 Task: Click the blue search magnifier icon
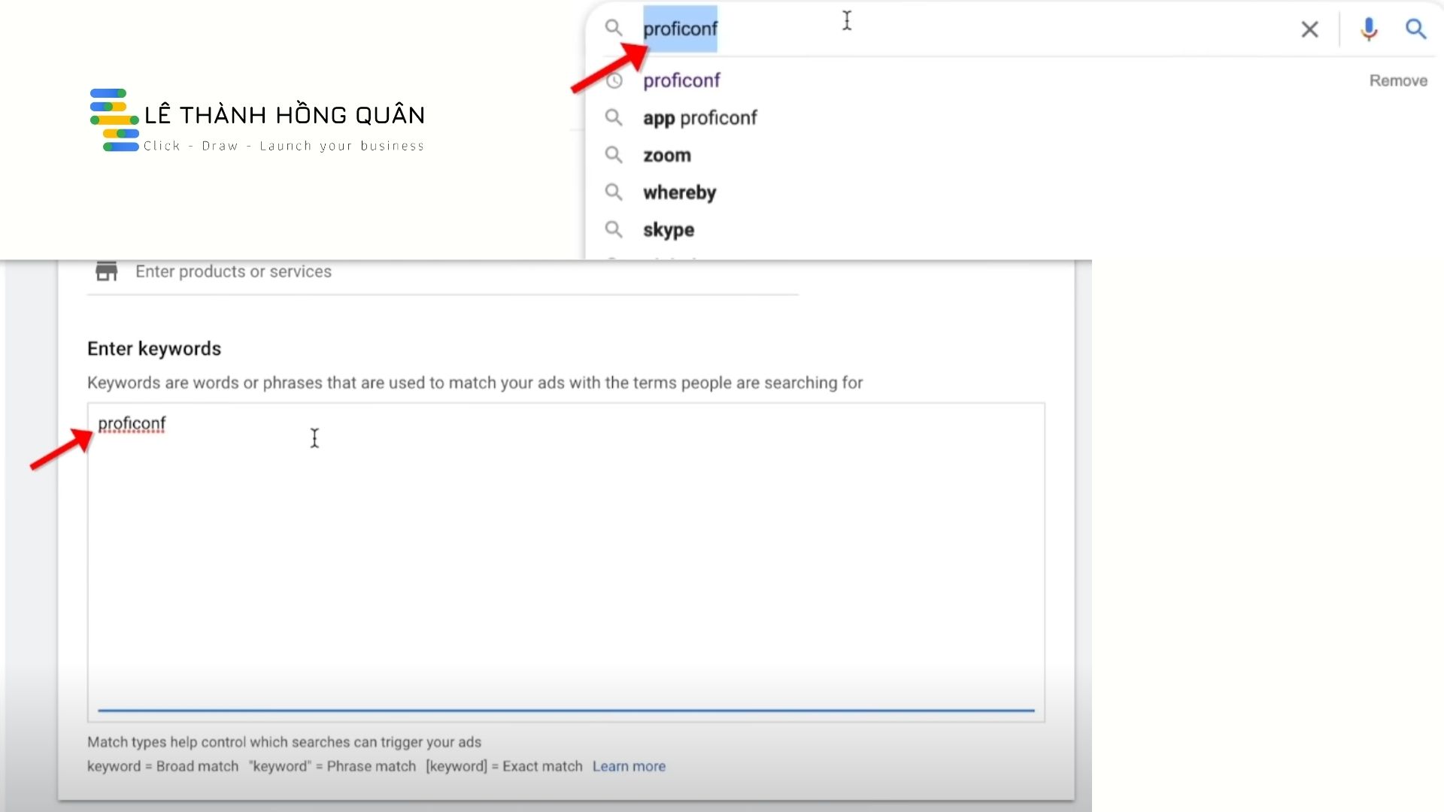[1416, 29]
